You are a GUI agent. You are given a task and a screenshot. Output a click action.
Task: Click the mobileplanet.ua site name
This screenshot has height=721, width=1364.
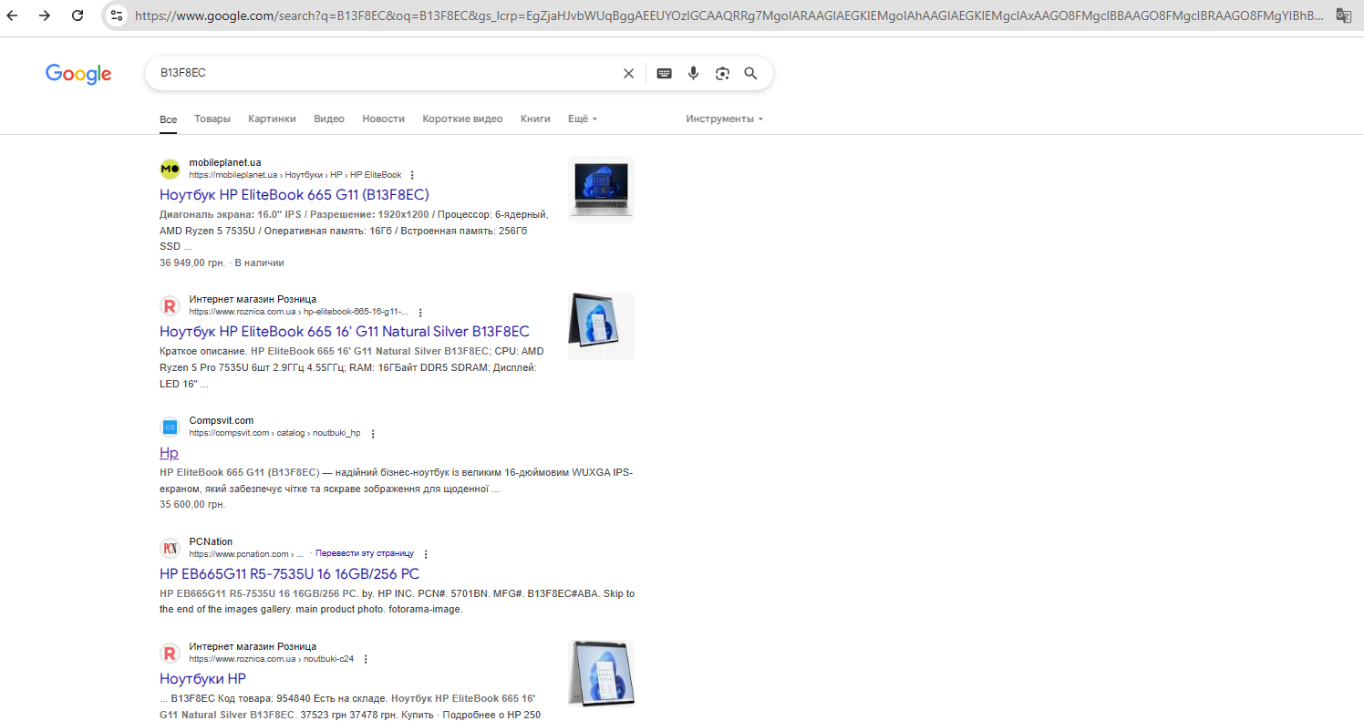pos(225,162)
